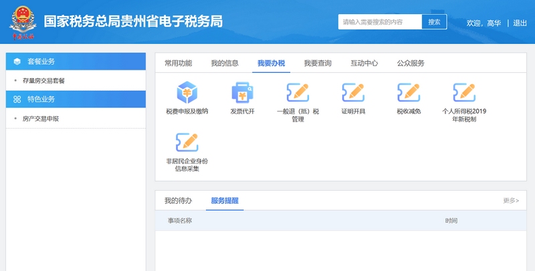Switch to the 我的信息 tab

tap(225, 63)
